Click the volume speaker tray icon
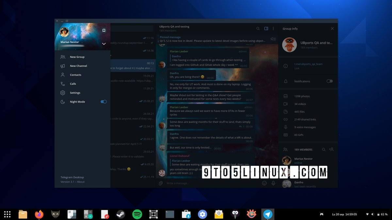This screenshot has height=220, width=392. (x=373, y=214)
